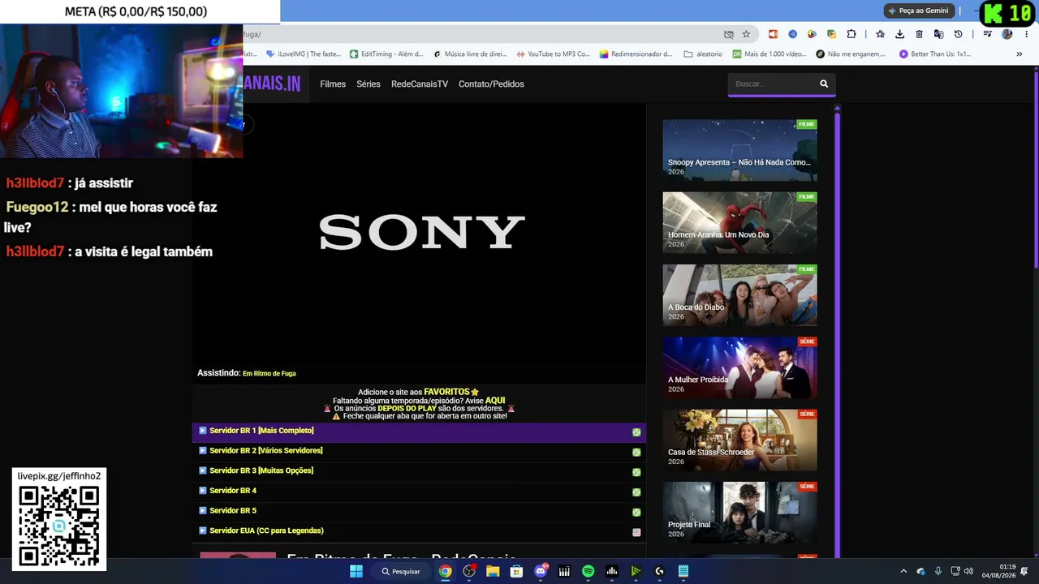The image size is (1039, 584).
Task: Expand the hidden bookmarks overflow chevron
Action: (1020, 54)
